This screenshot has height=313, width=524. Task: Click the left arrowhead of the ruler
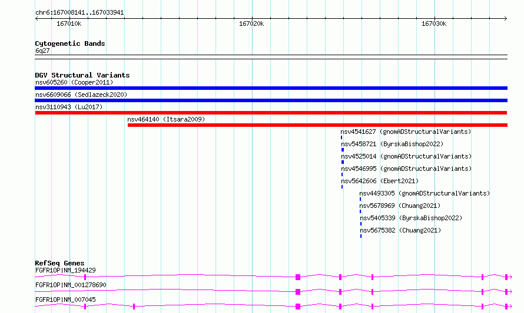tap(37, 18)
